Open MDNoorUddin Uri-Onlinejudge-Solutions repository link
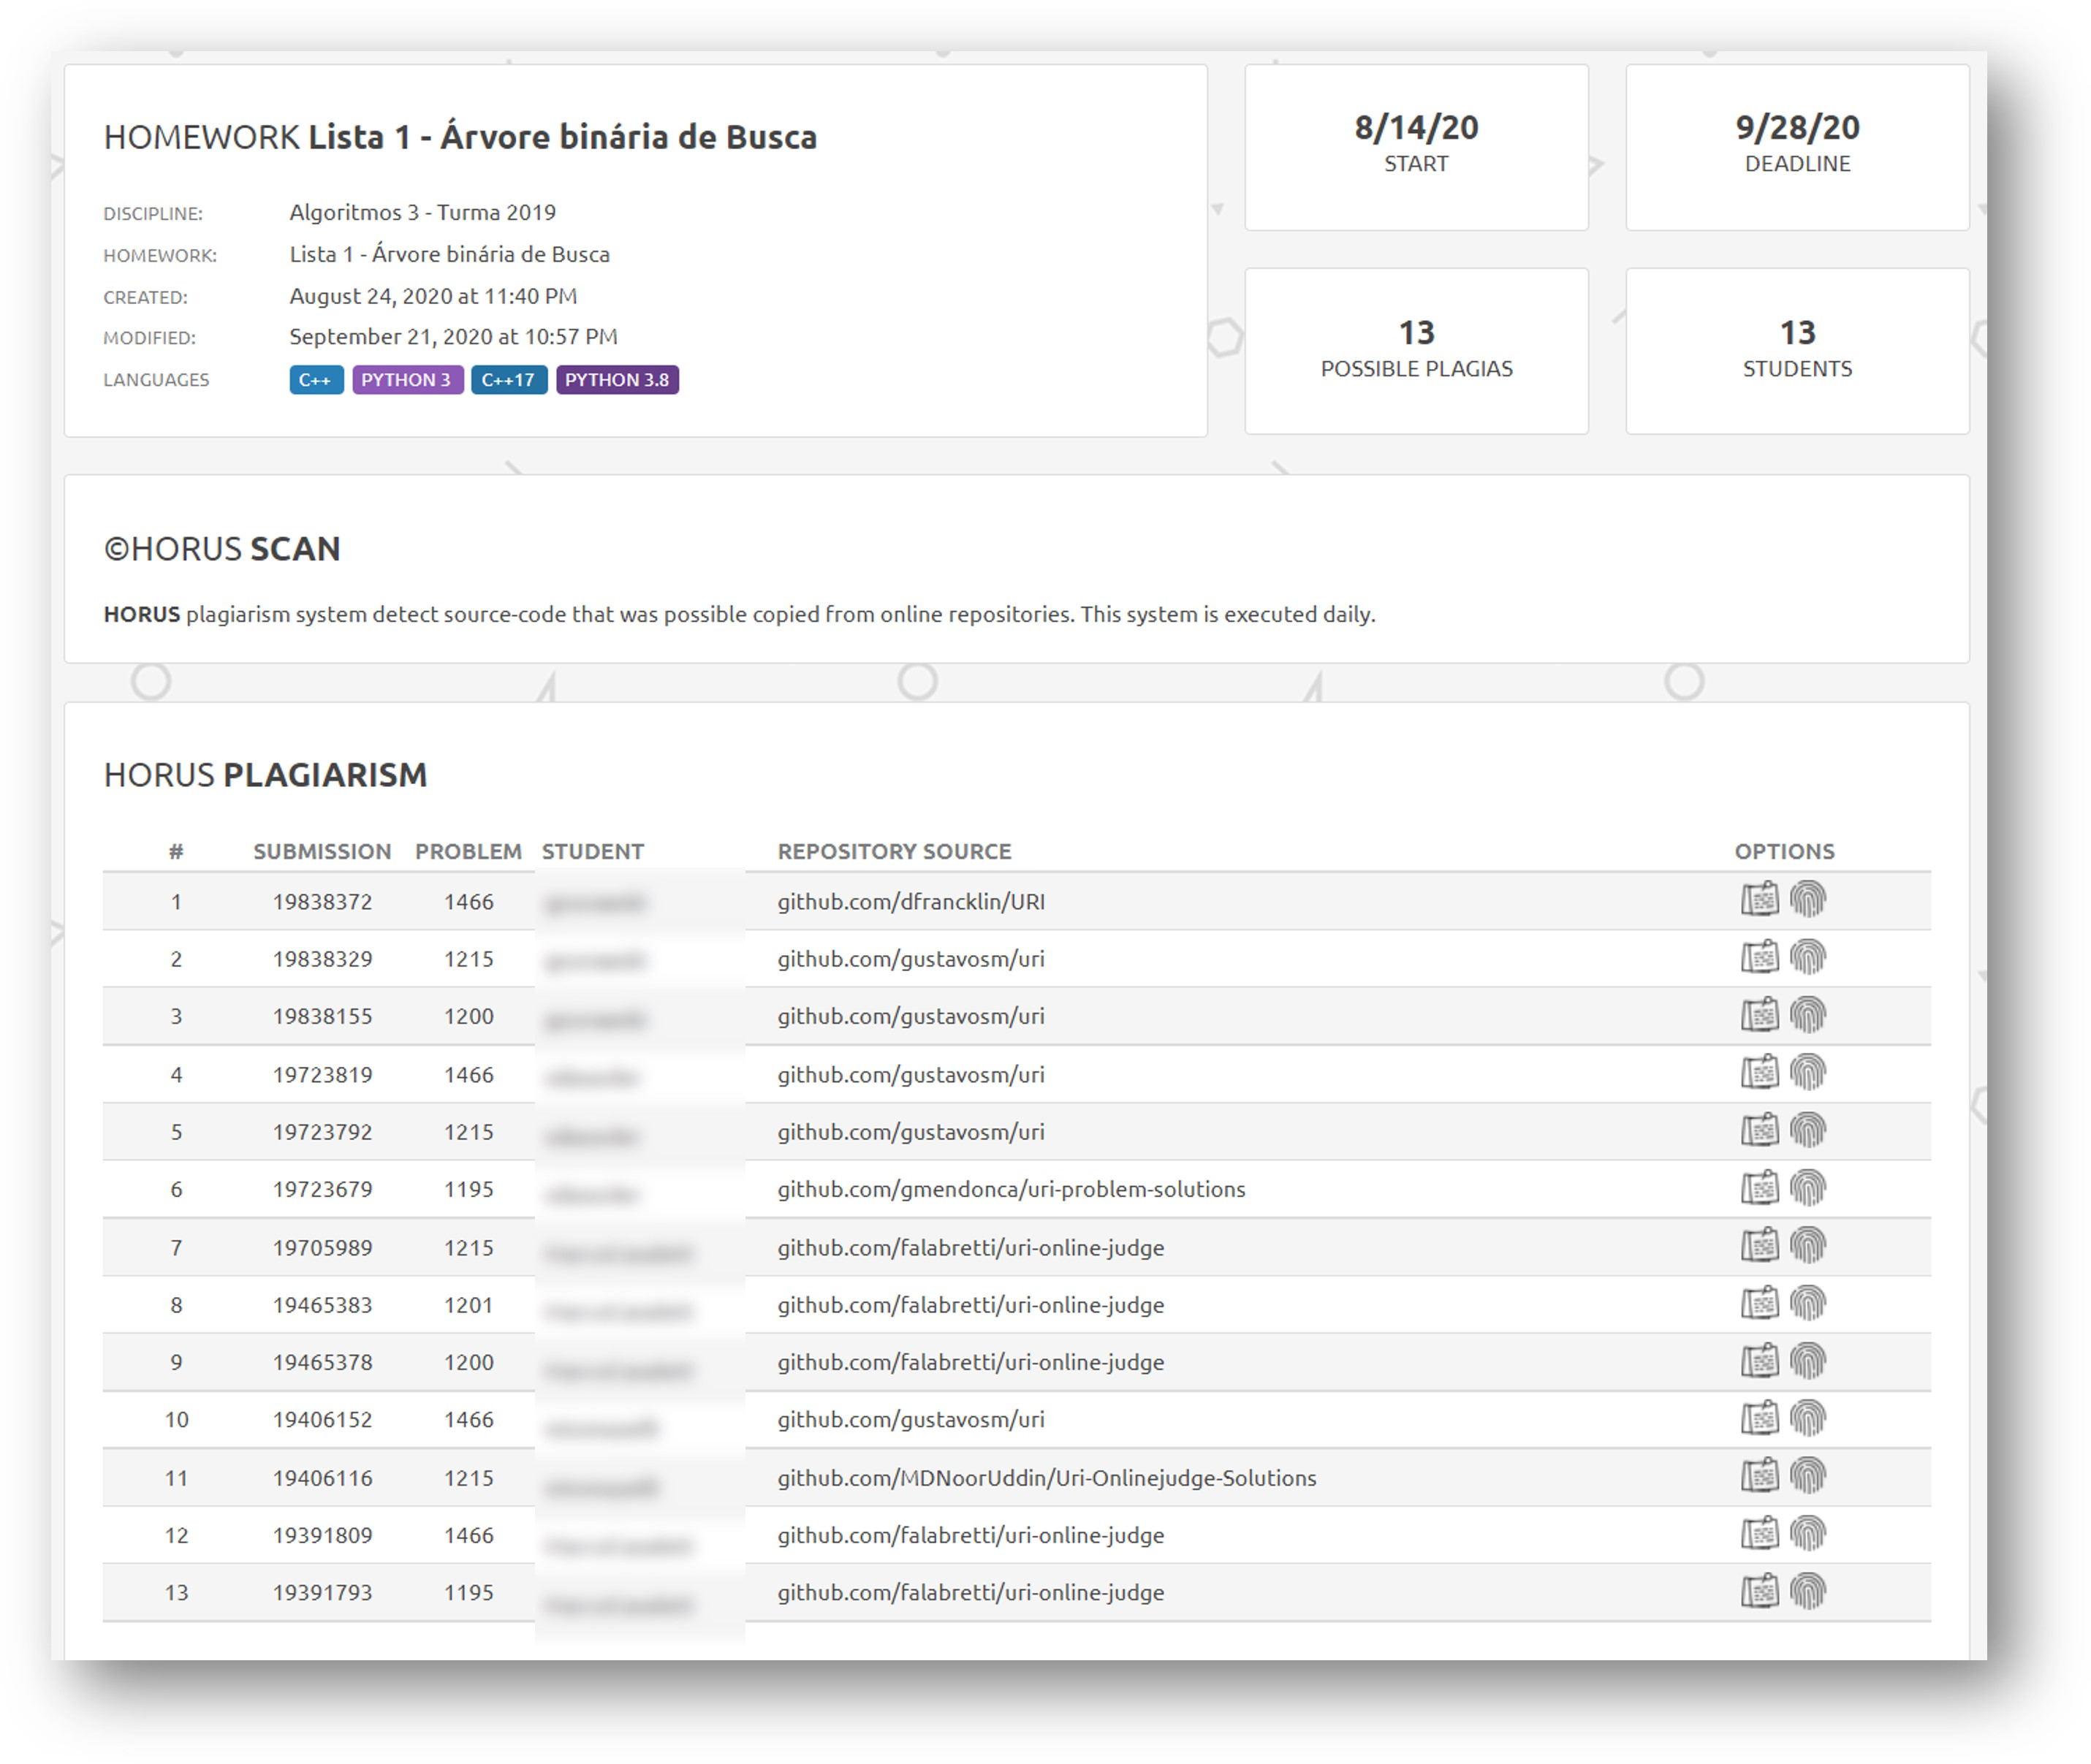Viewport: 2091px width, 1764px height. click(1046, 1478)
